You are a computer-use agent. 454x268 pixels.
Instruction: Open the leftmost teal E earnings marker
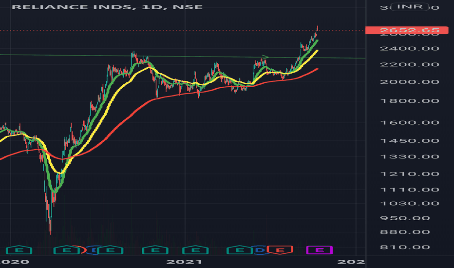pyautogui.click(x=19, y=250)
